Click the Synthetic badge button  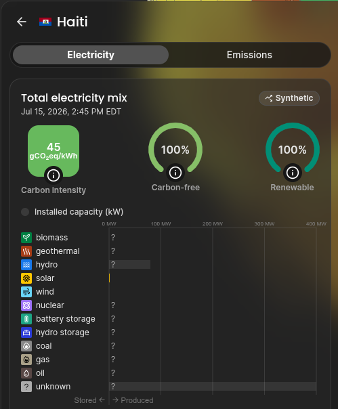tap(289, 98)
